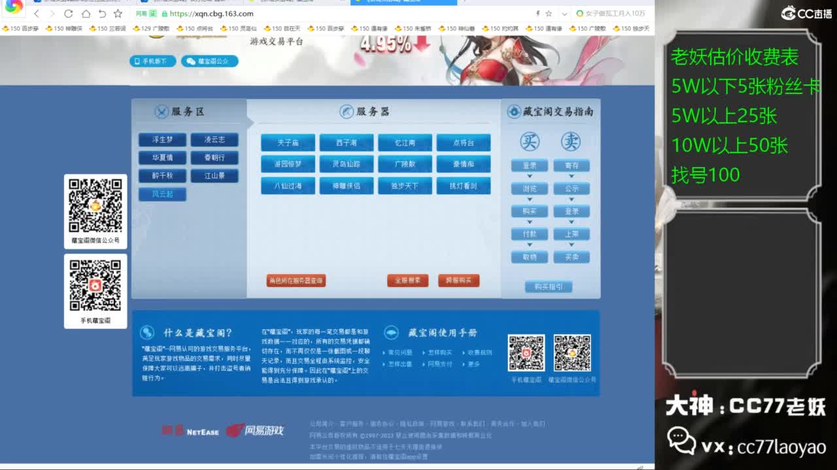Click the CC直播 logo in stream overlay
837x470 pixels.
[806, 13]
